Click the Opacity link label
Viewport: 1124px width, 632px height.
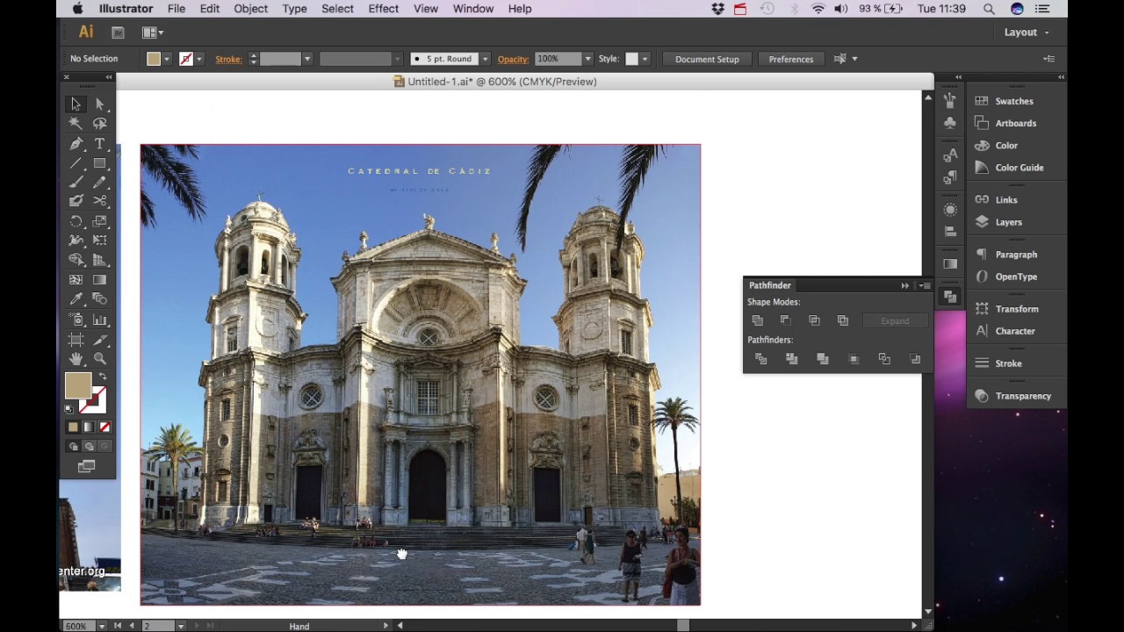pos(513,59)
